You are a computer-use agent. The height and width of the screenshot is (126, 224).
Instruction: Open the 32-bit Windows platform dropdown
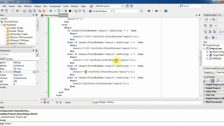(x=112, y=11)
